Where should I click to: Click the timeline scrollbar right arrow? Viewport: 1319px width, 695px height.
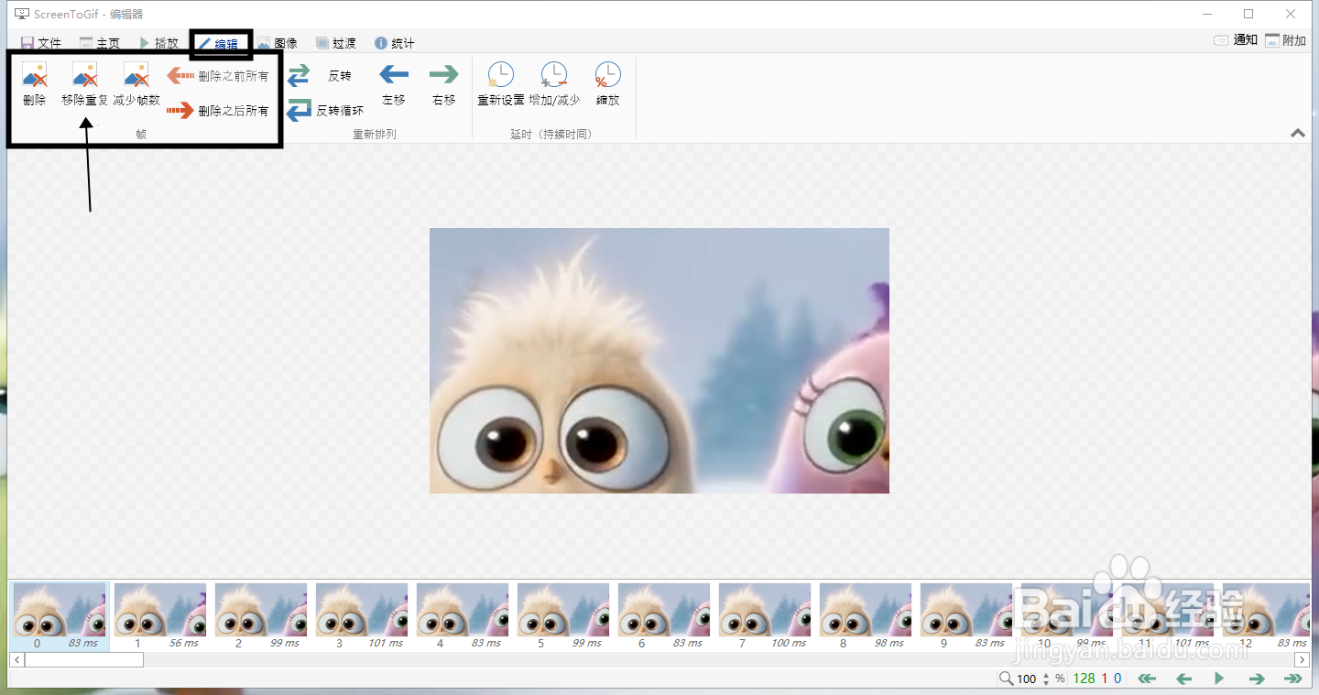[x=1302, y=659]
